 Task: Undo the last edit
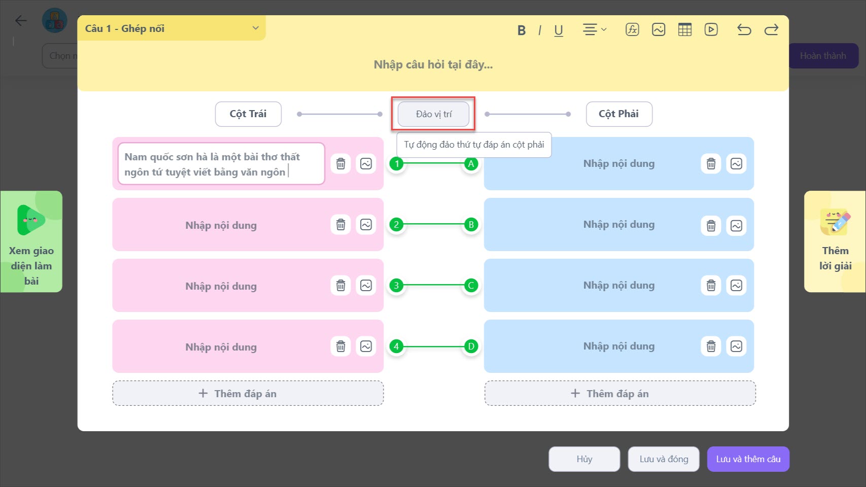tap(744, 29)
